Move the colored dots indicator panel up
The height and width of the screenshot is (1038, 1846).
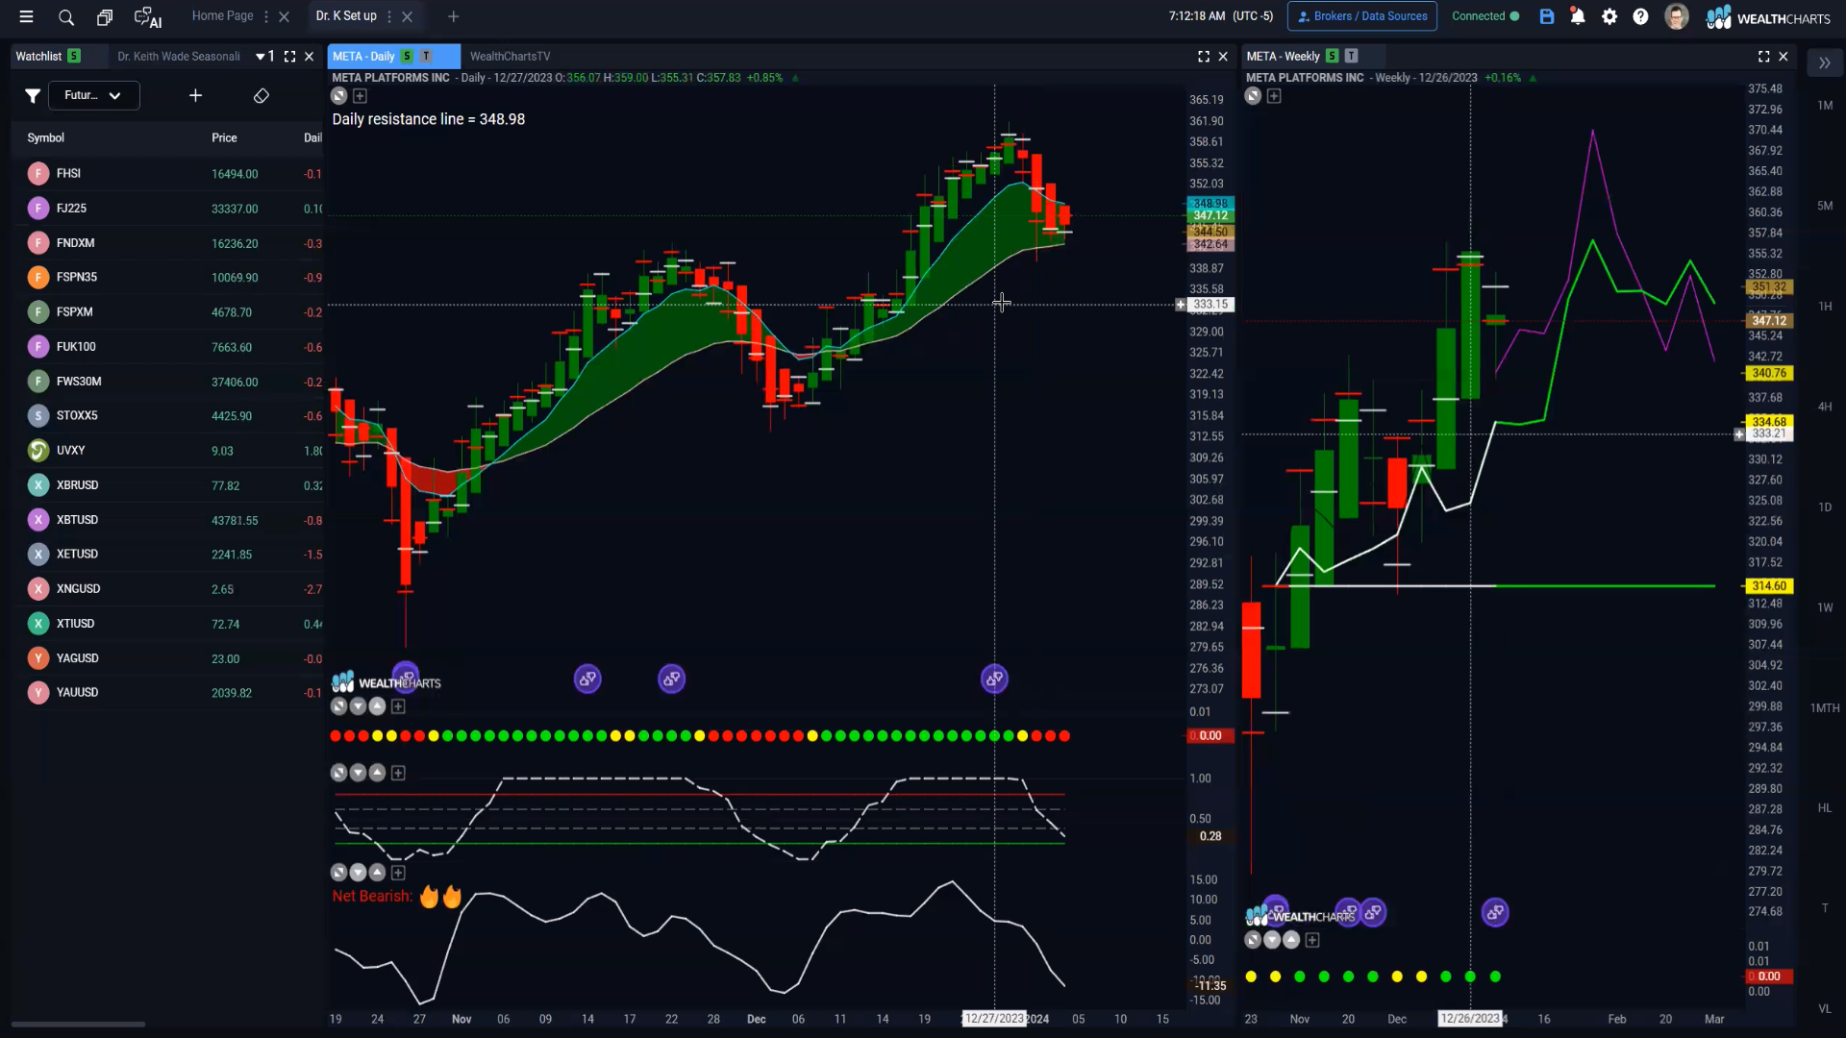(x=377, y=706)
